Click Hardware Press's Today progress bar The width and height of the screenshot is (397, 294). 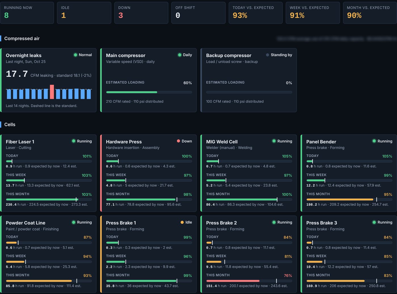(149, 161)
